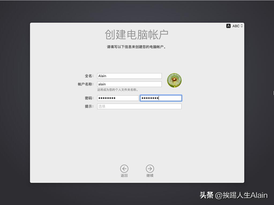Click the first password entry box
Screen dimensions: 274x205
(x=118, y=98)
